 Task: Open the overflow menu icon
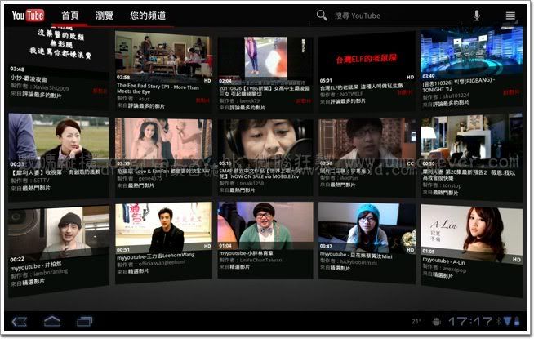click(510, 16)
